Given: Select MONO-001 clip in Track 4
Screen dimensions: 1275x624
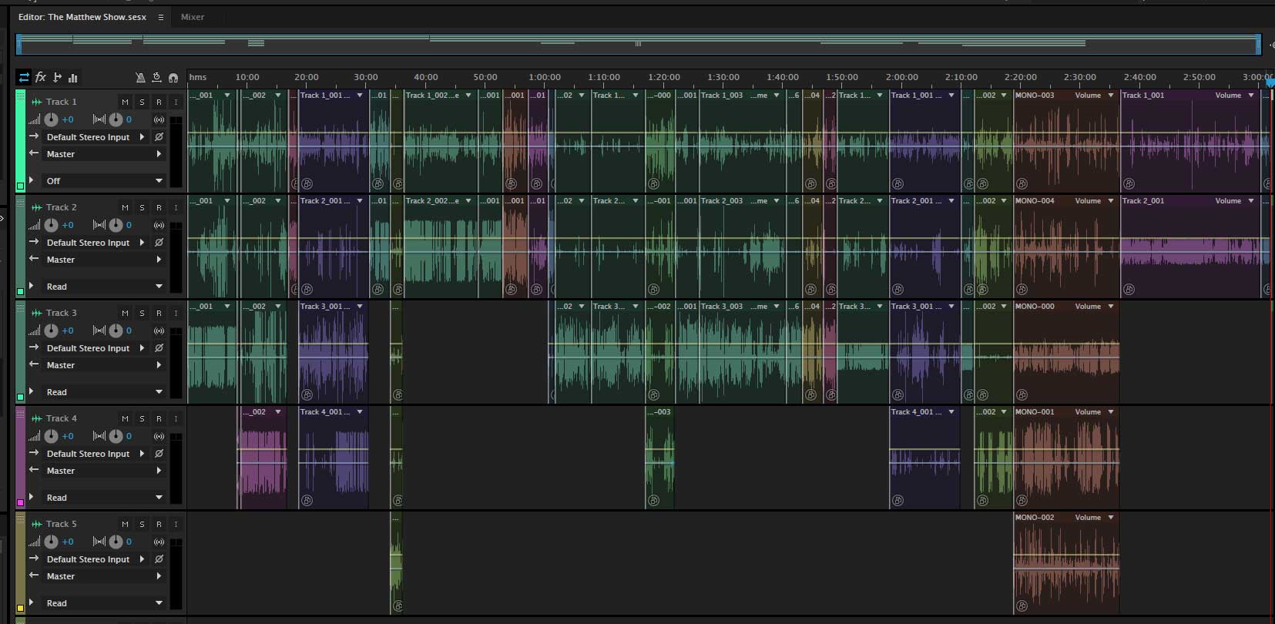Looking at the screenshot, I should tap(1066, 458).
